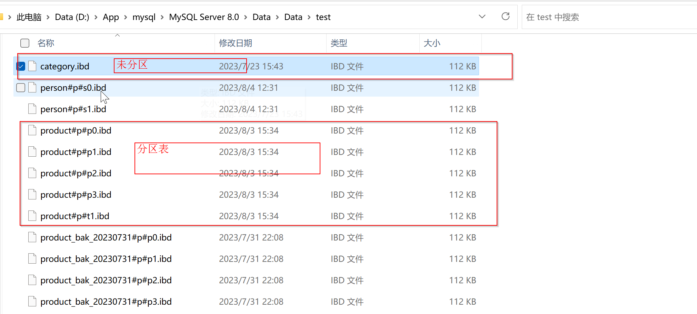Click the test breadcrumb segment
697x314 pixels.
323,17
